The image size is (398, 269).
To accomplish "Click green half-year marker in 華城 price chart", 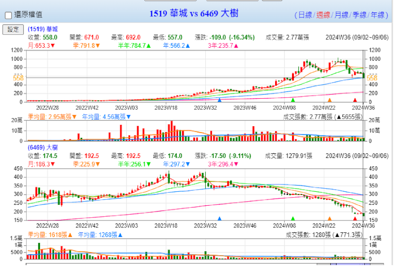I will click(293, 100).
